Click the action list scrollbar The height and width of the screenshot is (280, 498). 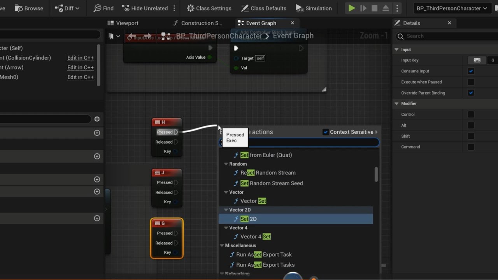376,174
